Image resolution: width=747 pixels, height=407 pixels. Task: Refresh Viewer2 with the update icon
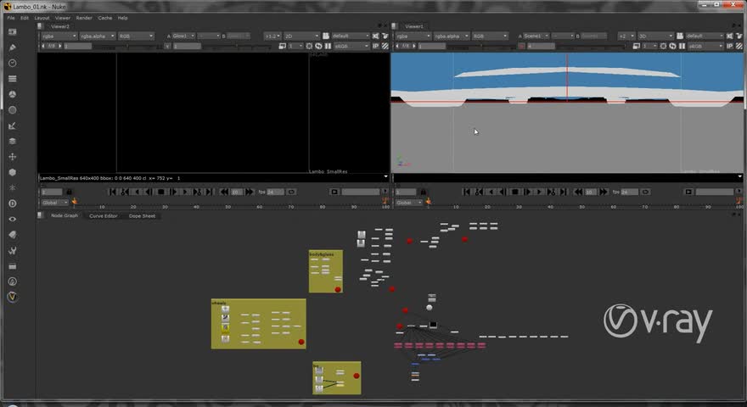[318, 46]
